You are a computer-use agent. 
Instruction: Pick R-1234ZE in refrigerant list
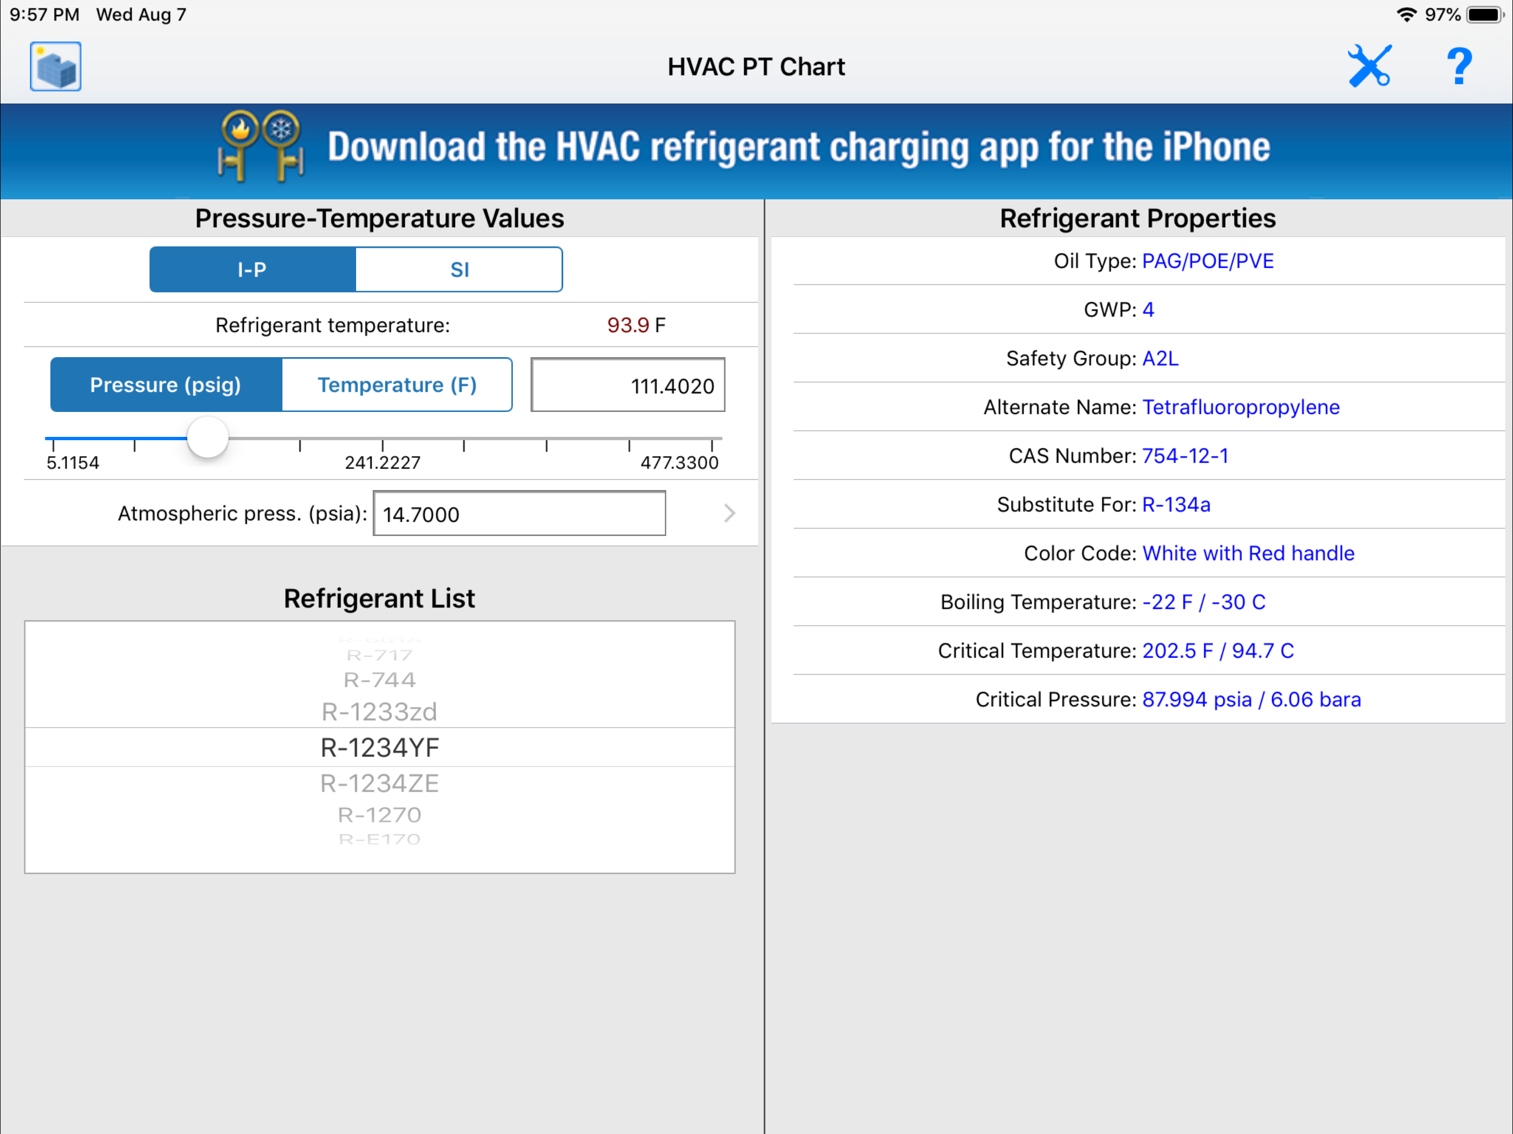pyautogui.click(x=379, y=783)
